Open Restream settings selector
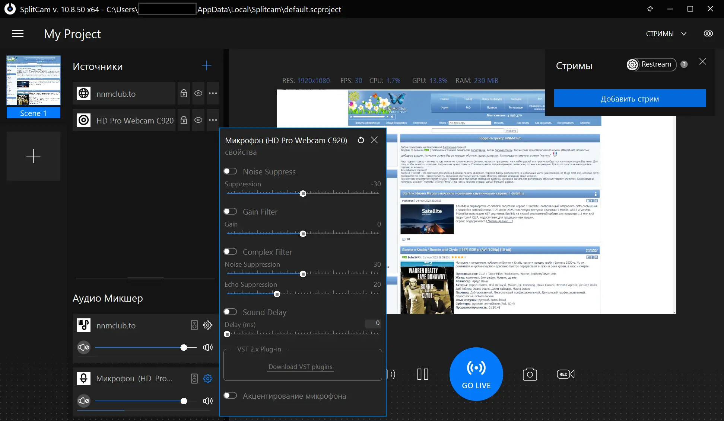The width and height of the screenshot is (724, 421). tap(651, 64)
